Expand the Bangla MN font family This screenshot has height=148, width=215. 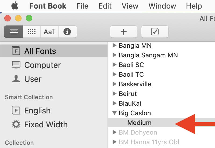pos(114,45)
